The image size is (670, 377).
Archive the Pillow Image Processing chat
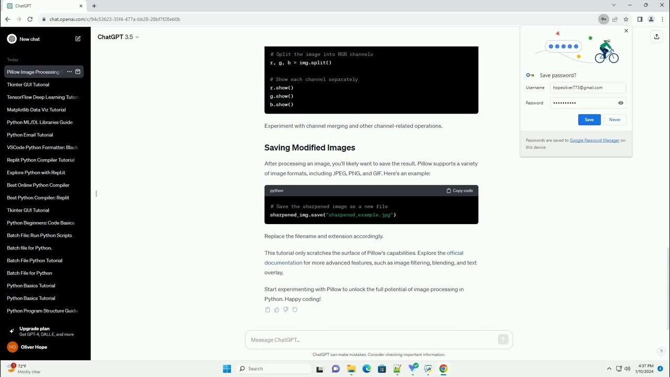pos(78,72)
